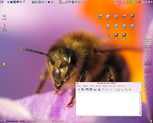Open the Soubor menu in KWrite
The image size is (153, 123).
79,86
